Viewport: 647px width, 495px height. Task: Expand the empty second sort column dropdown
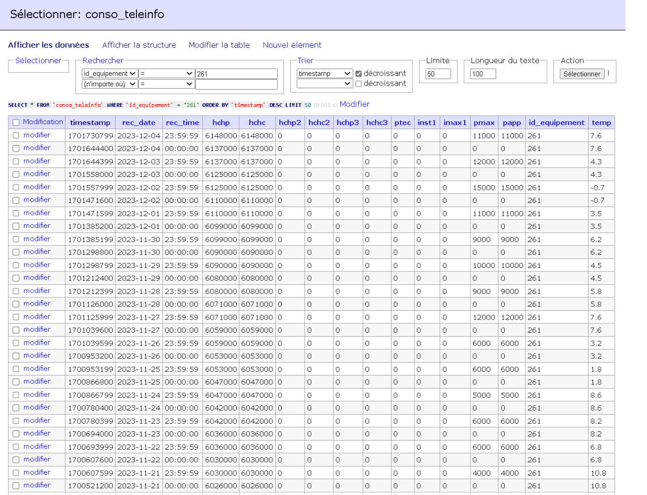tap(324, 84)
